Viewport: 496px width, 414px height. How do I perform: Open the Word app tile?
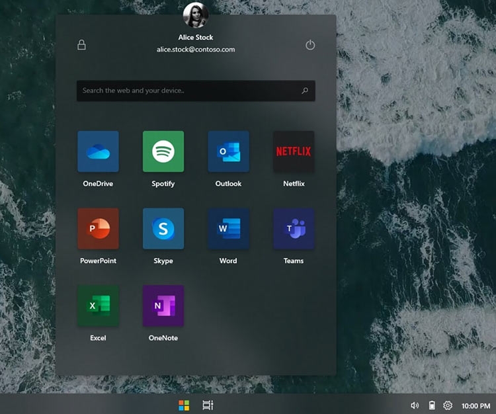coord(228,229)
